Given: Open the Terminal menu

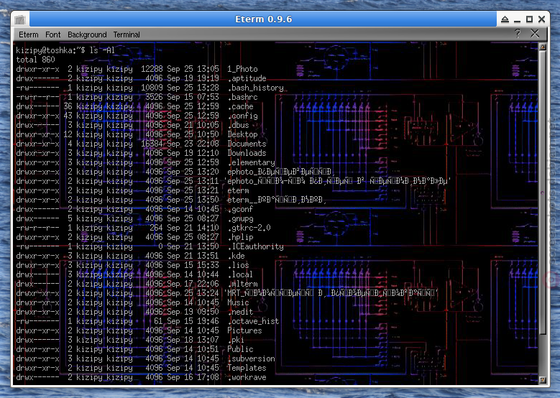Looking at the screenshot, I should click(x=127, y=34).
